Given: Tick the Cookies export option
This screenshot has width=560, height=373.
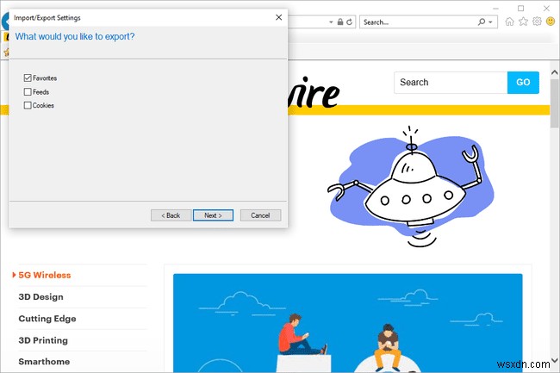Looking at the screenshot, I should click(x=28, y=105).
